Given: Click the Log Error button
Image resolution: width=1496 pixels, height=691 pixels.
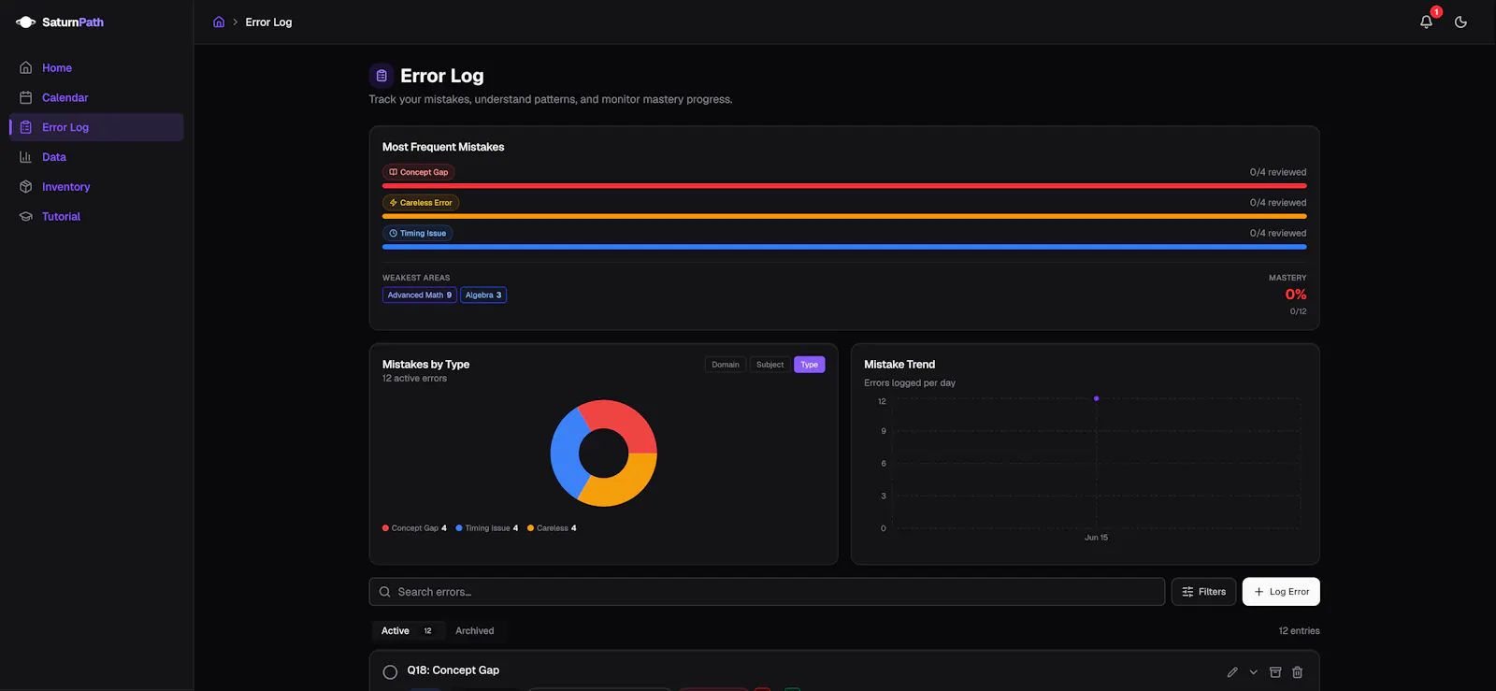Looking at the screenshot, I should click(x=1281, y=592).
